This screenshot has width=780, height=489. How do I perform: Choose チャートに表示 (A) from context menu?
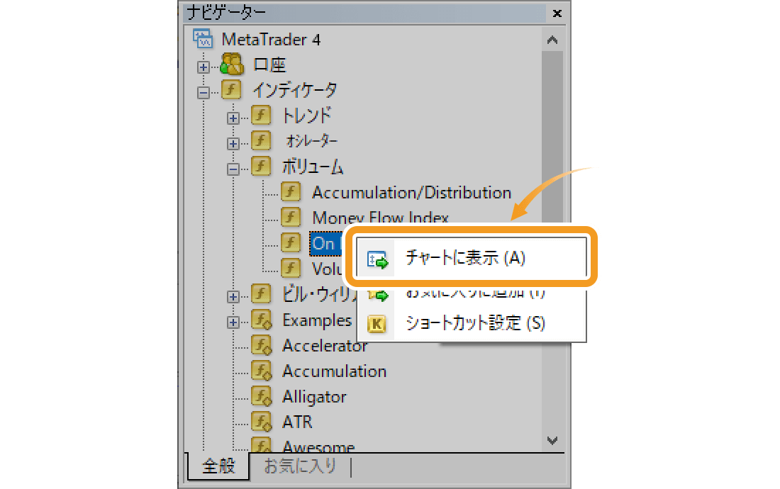click(471, 257)
